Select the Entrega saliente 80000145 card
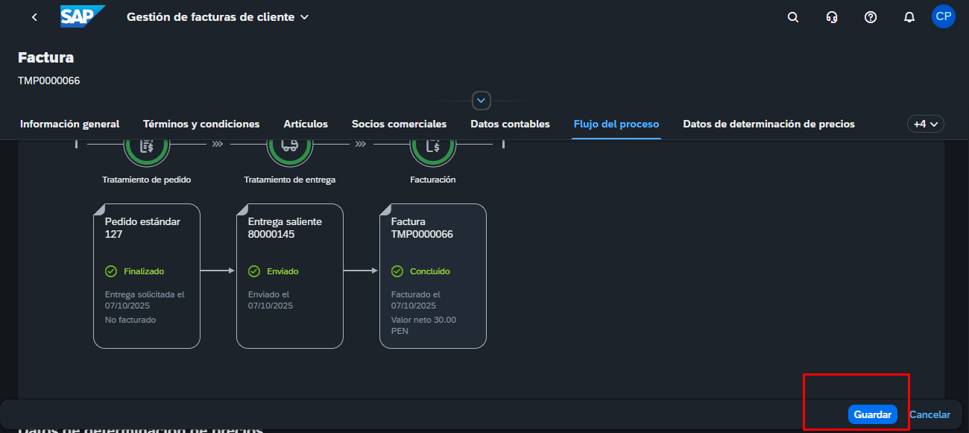 point(290,276)
